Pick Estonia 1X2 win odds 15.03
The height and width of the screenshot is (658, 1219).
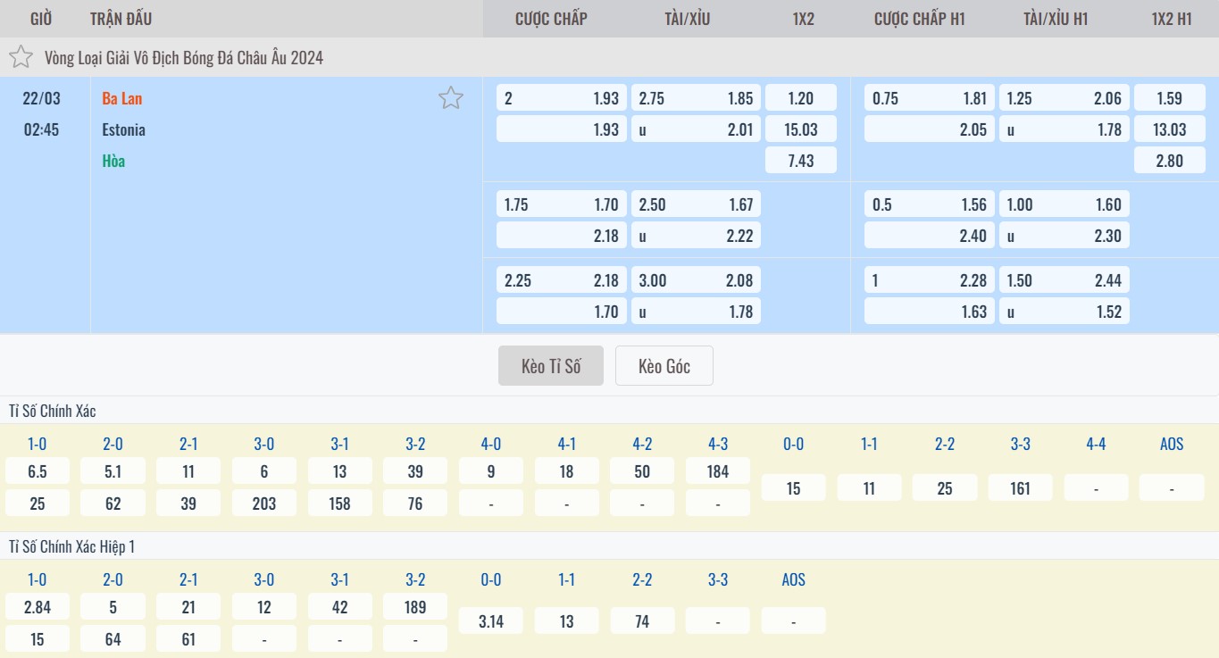[x=801, y=129]
